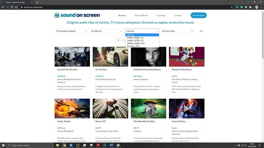
Task: Open the Windows Start menu
Action: tap(3, 145)
